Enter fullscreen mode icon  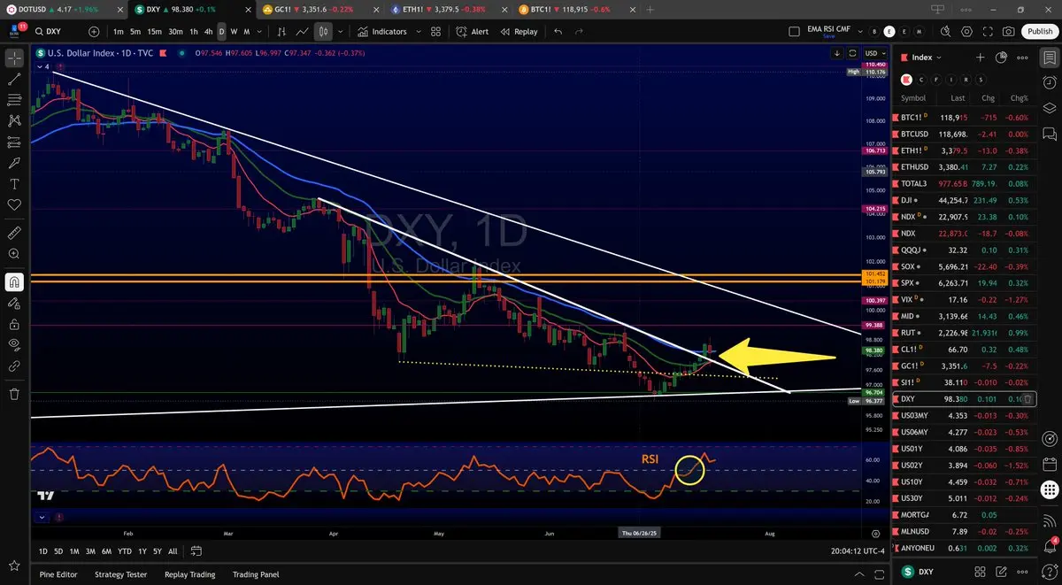click(986, 31)
